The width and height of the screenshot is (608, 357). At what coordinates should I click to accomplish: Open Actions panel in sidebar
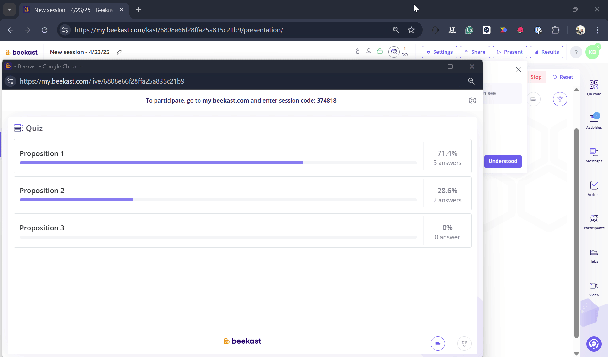(x=594, y=189)
